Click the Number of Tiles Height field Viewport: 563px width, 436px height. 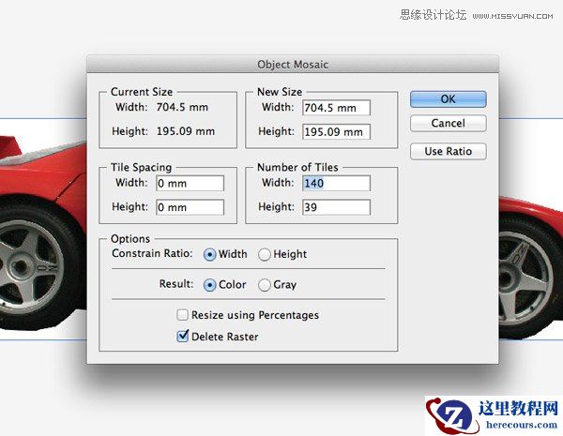(336, 207)
